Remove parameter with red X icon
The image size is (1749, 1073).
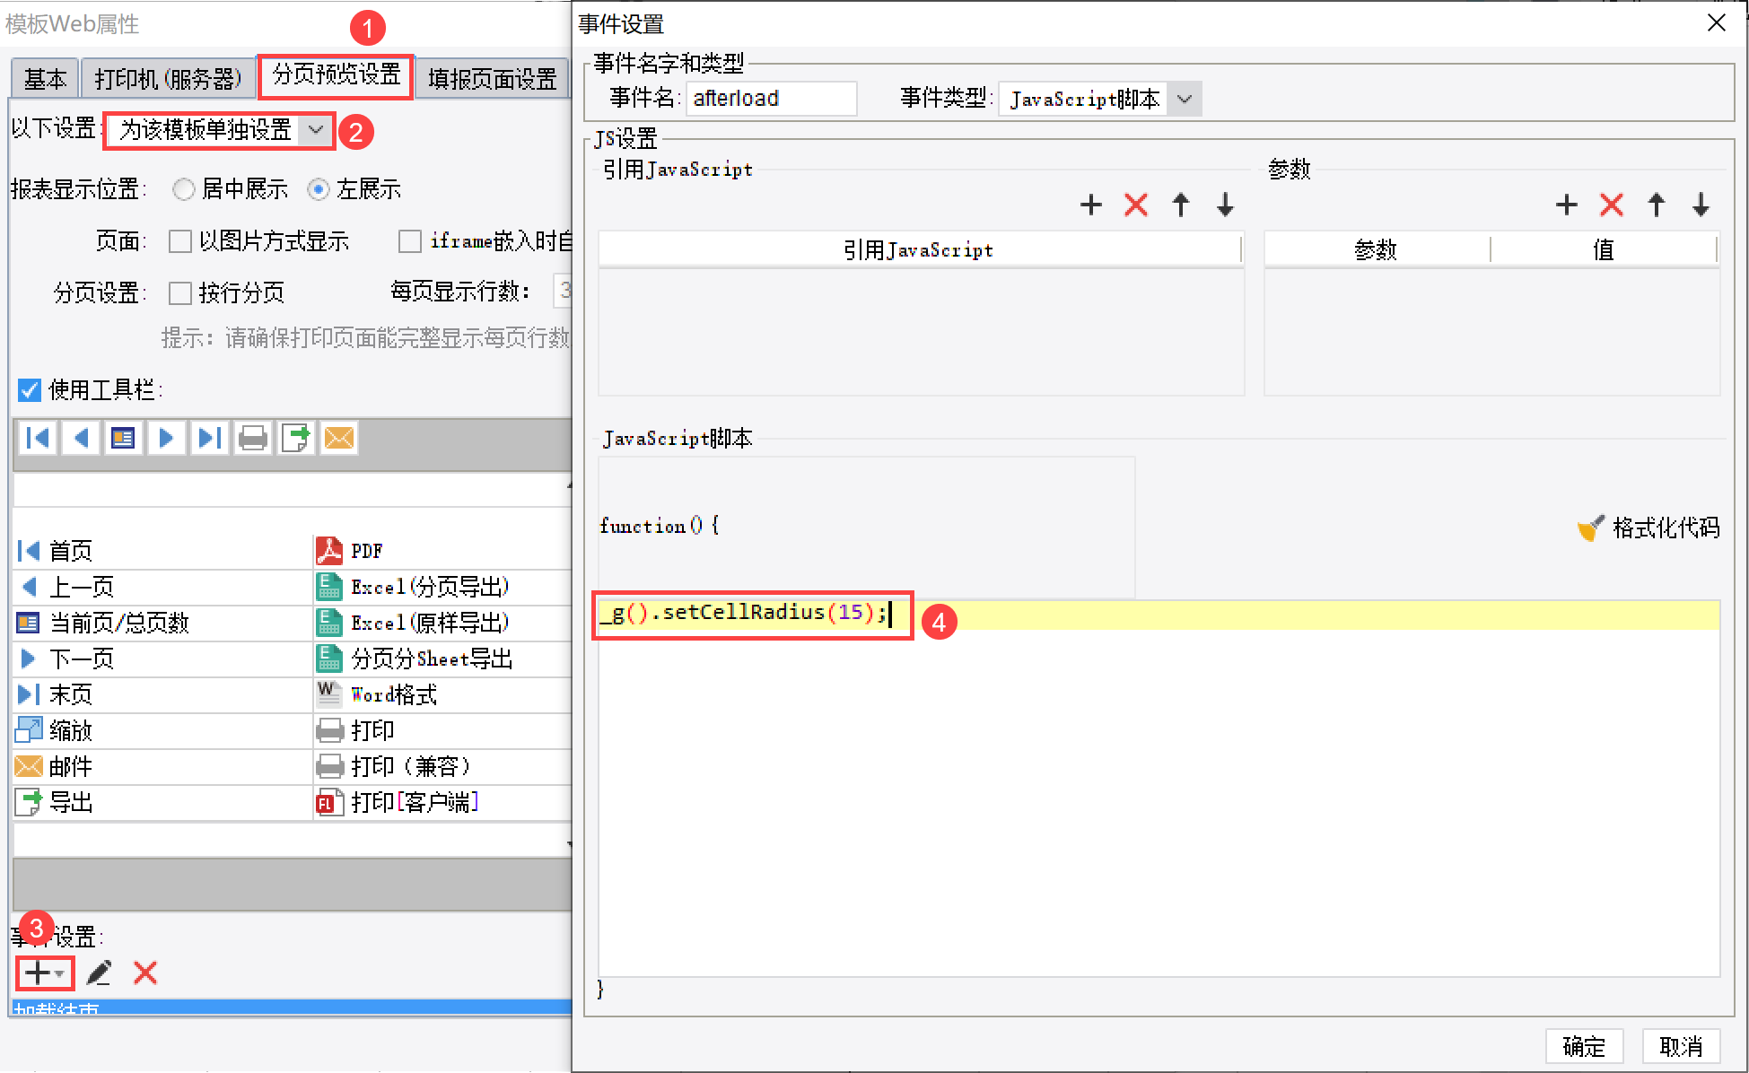click(x=1611, y=205)
